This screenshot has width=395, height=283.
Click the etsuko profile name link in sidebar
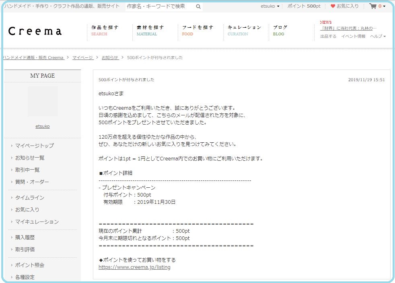point(43,126)
